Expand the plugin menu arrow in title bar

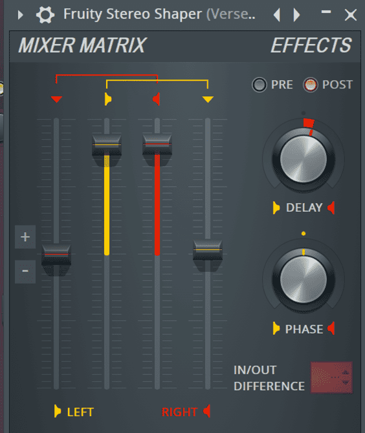pyautogui.click(x=20, y=15)
